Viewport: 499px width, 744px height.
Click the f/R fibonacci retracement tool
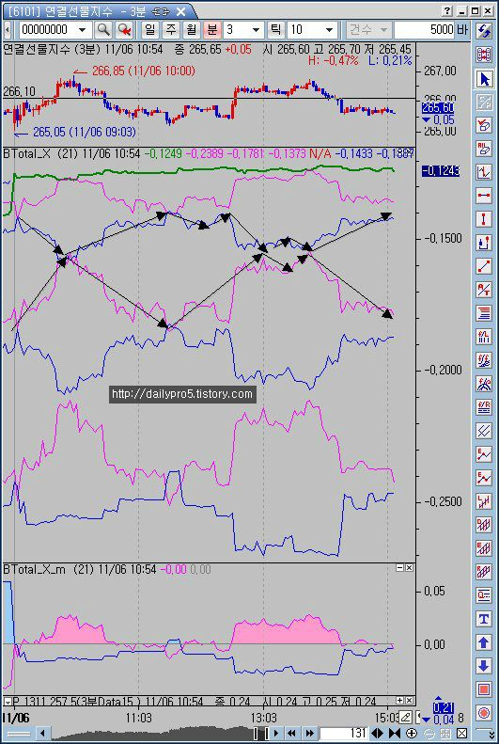(x=484, y=406)
